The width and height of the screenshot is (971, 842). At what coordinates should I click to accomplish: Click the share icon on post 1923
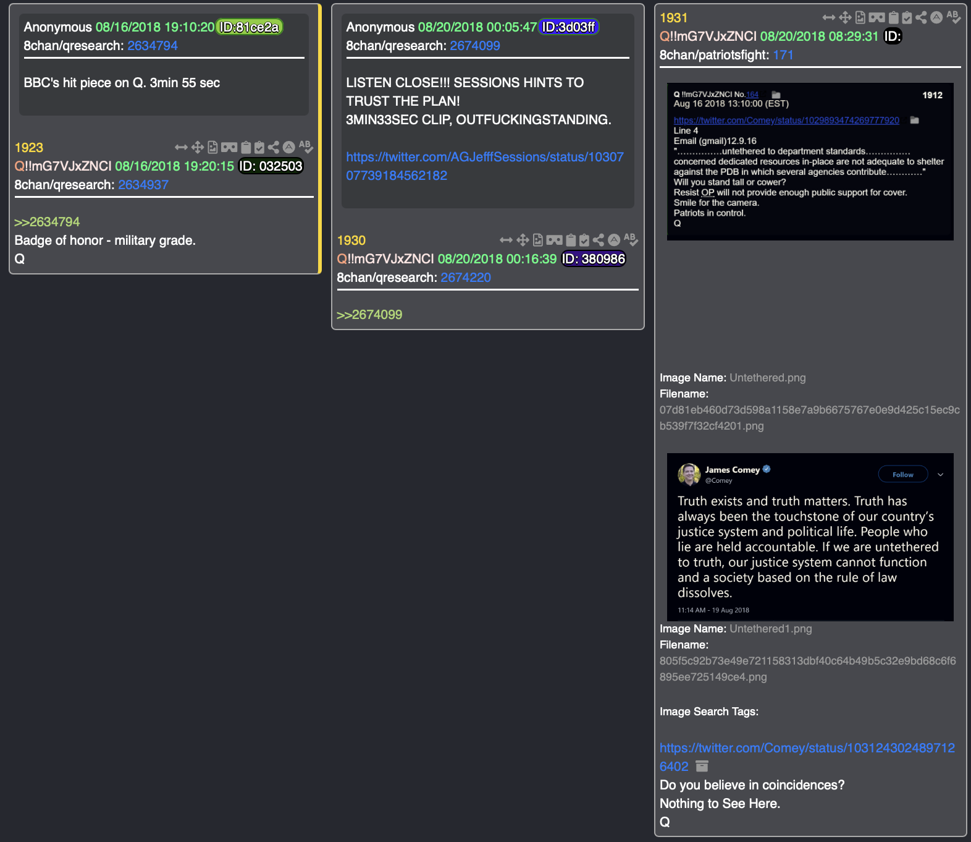[x=274, y=147]
